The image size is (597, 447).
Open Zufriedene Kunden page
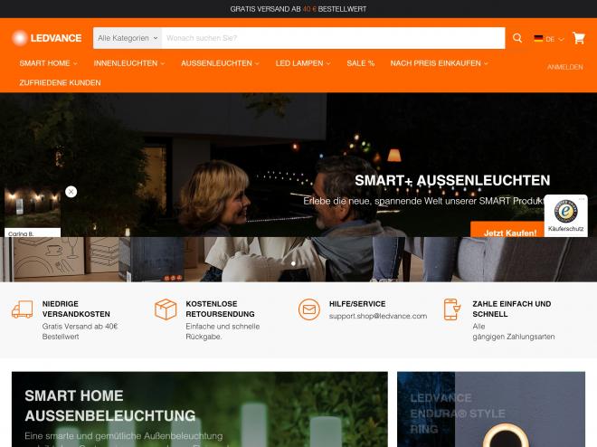pyautogui.click(x=61, y=82)
